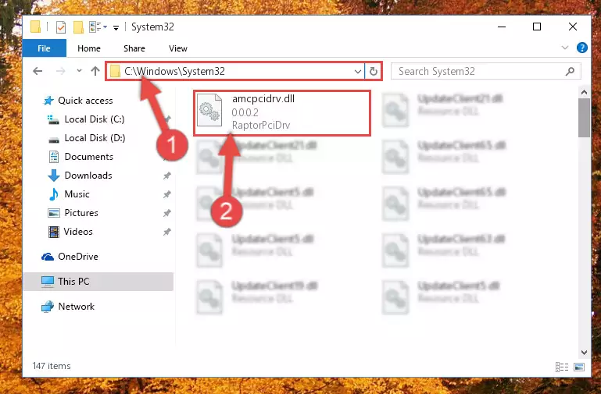601x394 pixels.
Task: Open Music in the sidebar
Action: coord(77,194)
